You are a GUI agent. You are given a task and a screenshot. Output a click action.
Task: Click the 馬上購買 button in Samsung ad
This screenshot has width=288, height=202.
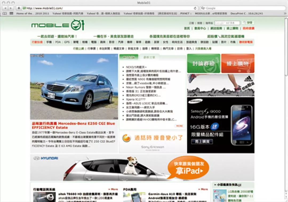[x=202, y=142]
